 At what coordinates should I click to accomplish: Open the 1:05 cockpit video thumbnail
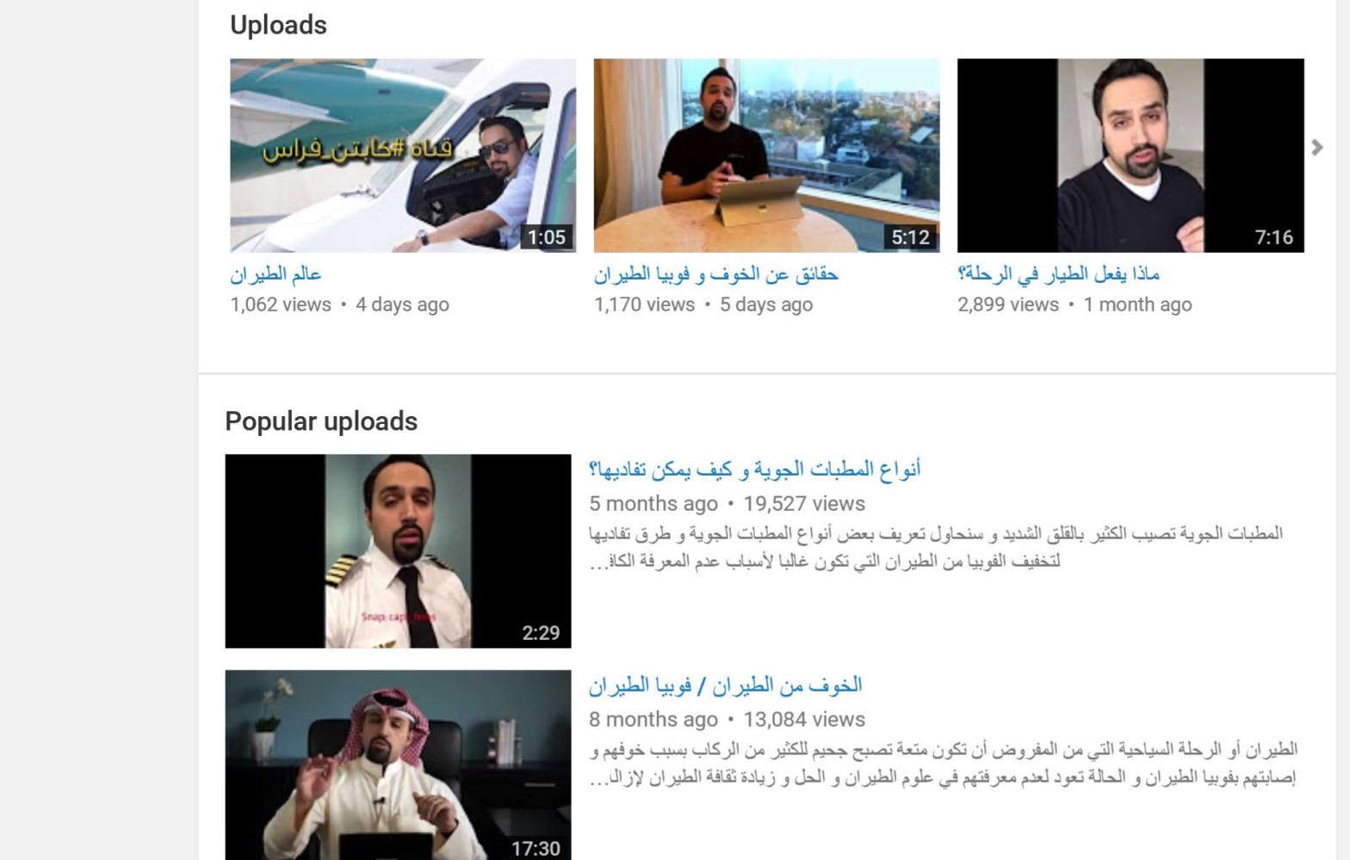(403, 156)
